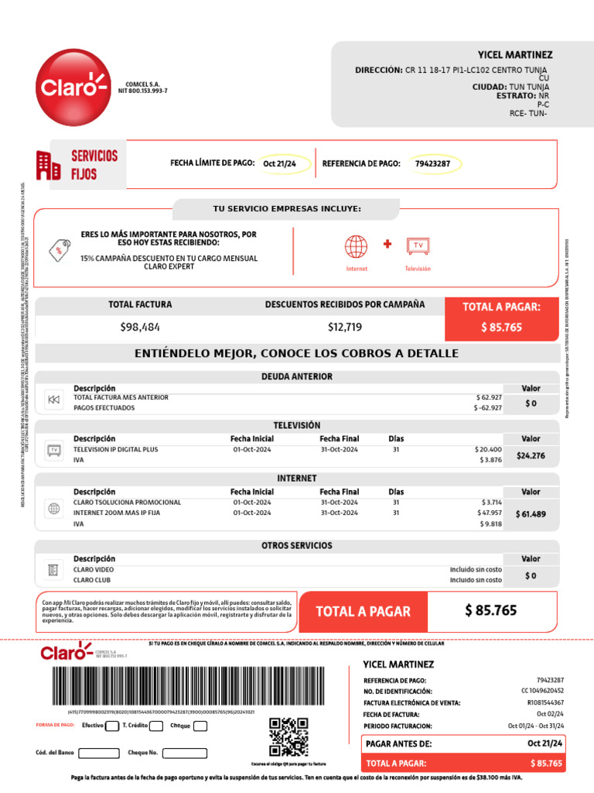Check the Efectivo payment box
This screenshot has height=793, width=594.
112,726
